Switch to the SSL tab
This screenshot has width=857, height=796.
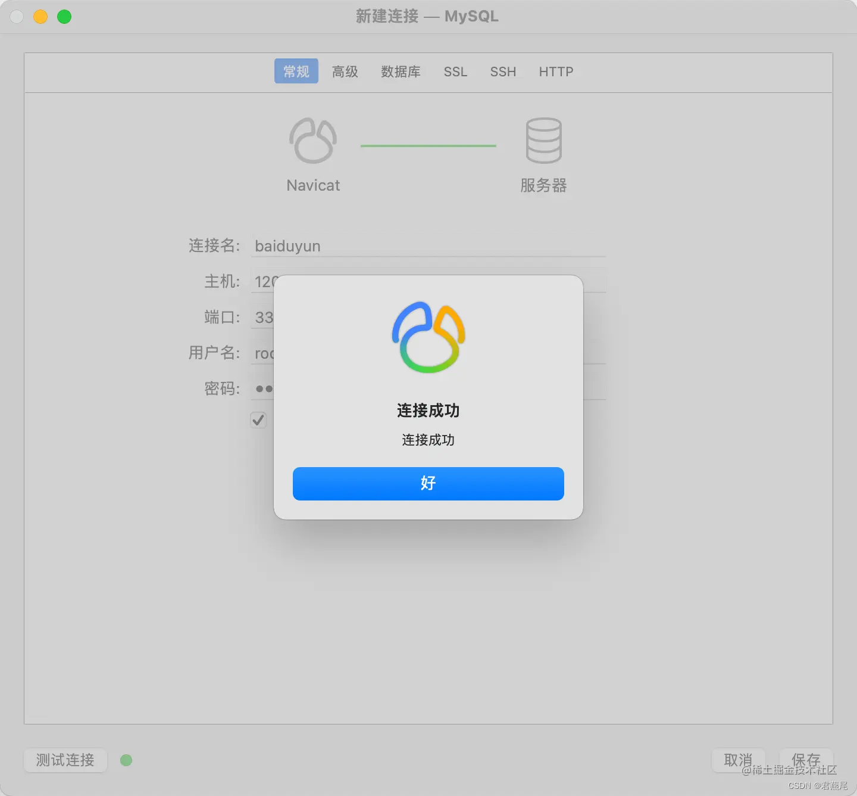(x=455, y=71)
